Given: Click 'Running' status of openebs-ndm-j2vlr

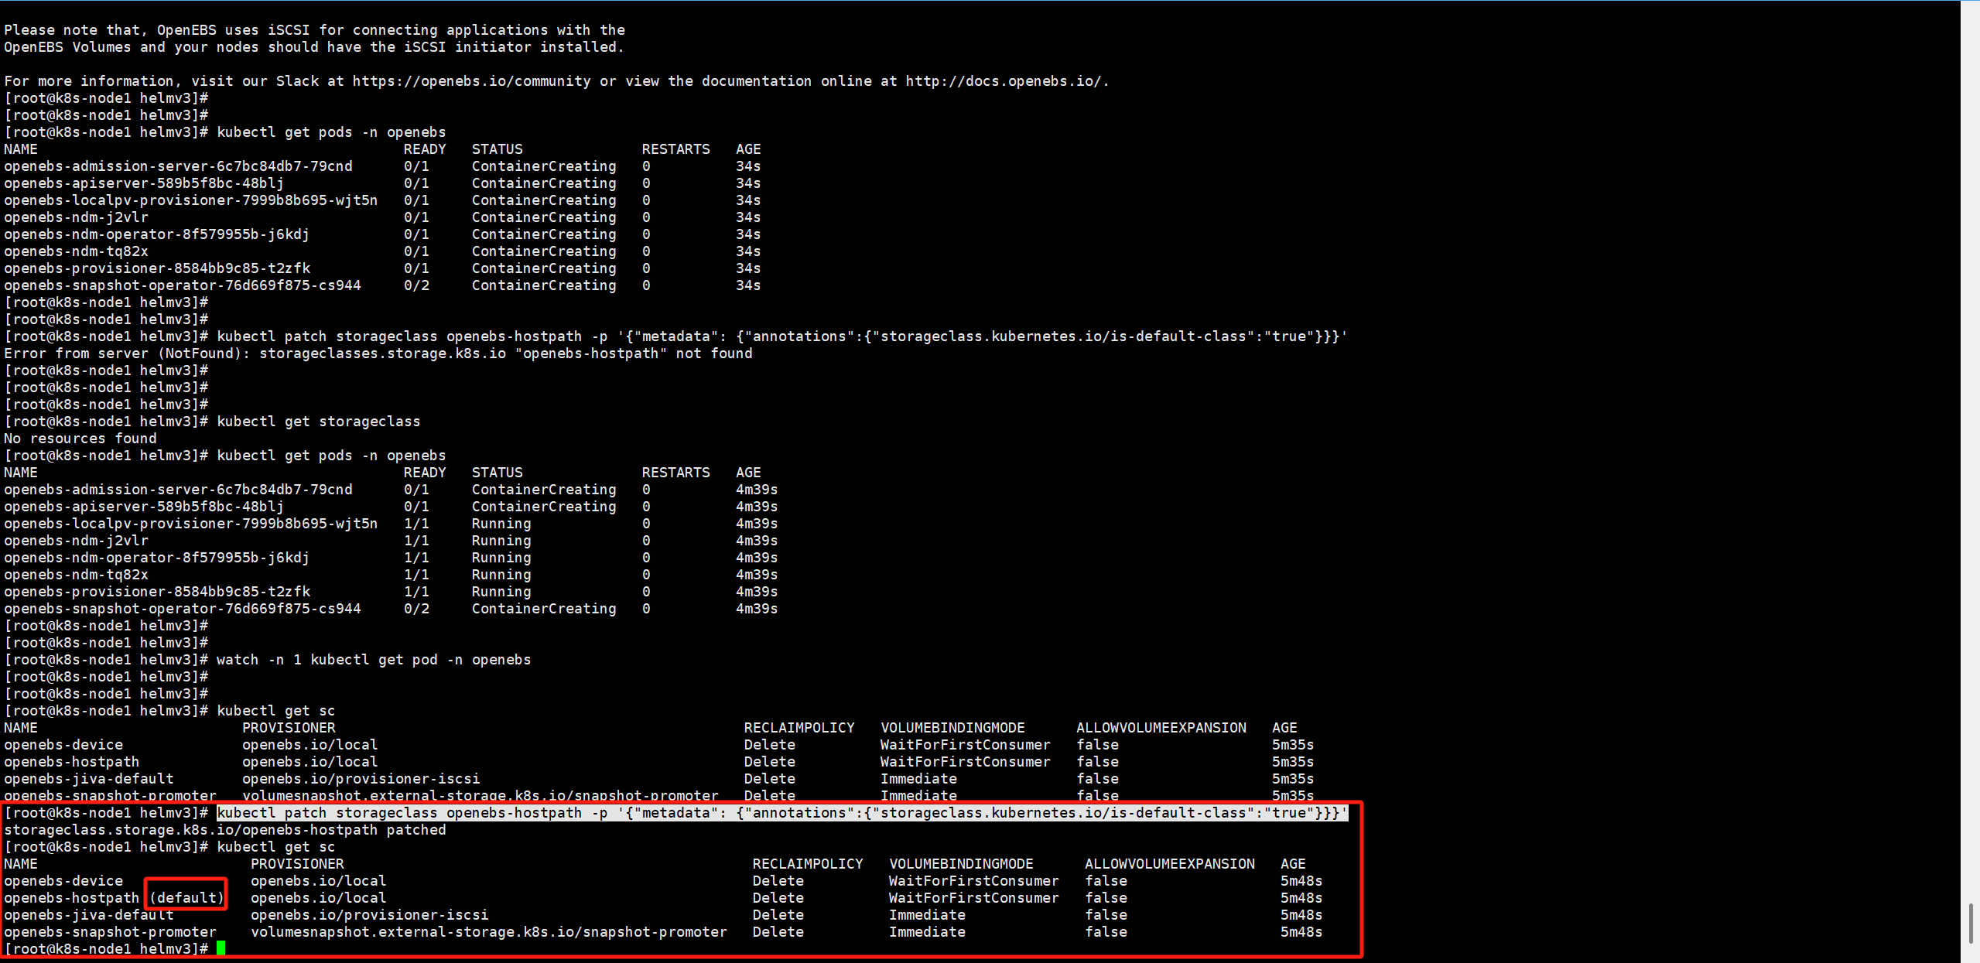Looking at the screenshot, I should tap(501, 540).
